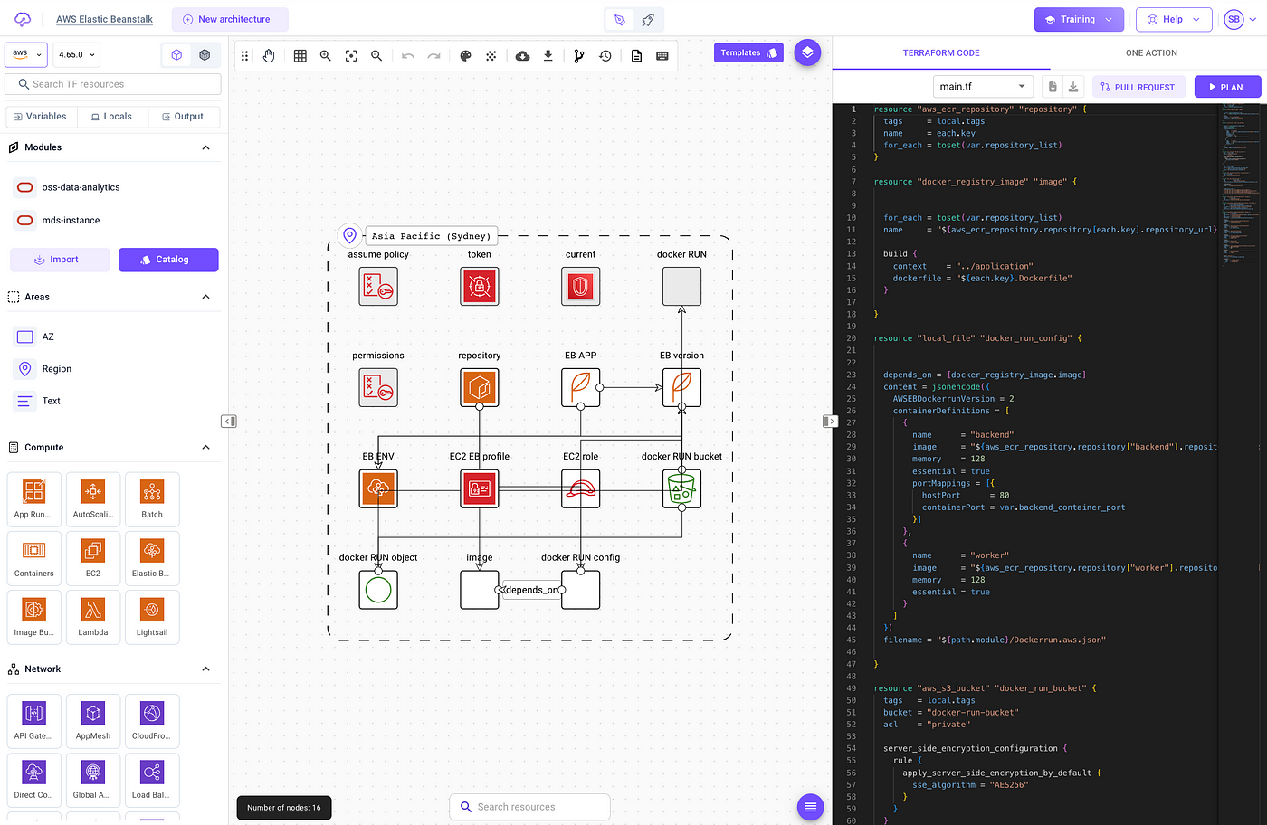
Task: Click the redo arrow
Action: tap(433, 56)
